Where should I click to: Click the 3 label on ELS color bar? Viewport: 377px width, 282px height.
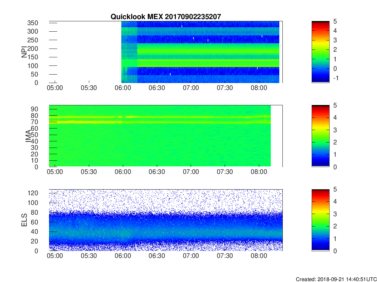(335, 214)
